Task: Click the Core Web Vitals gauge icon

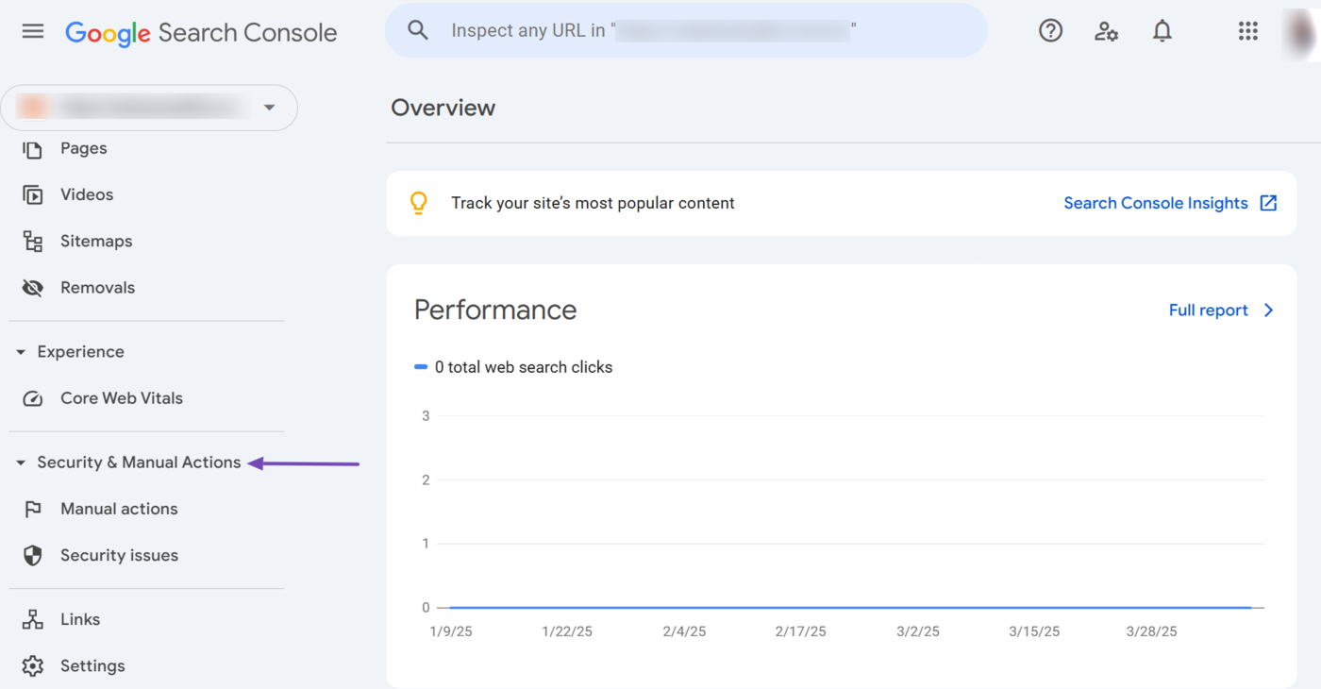Action: click(x=33, y=398)
